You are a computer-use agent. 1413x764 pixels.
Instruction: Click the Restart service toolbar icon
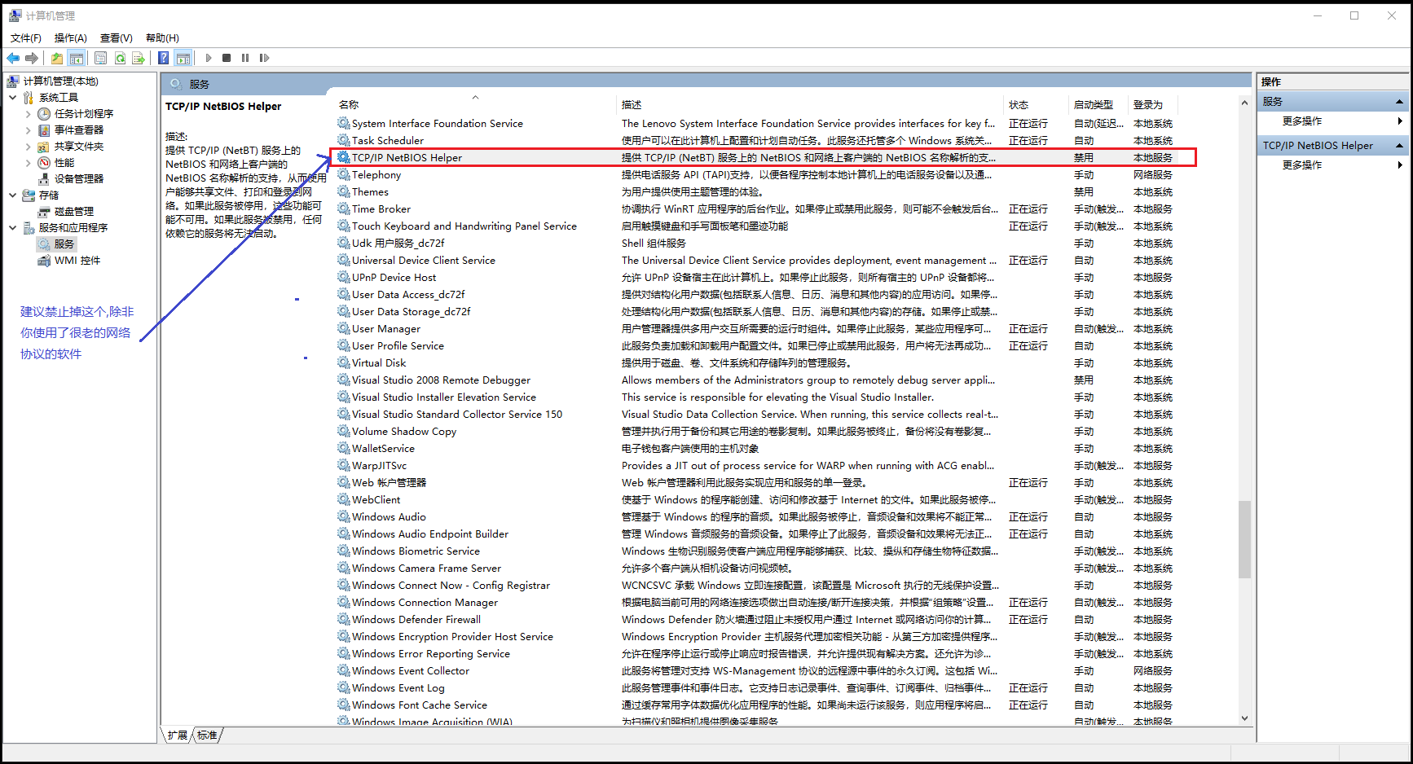[264, 58]
